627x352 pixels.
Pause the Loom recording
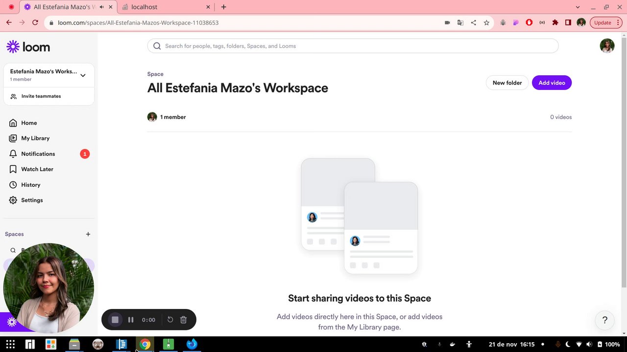click(x=131, y=320)
